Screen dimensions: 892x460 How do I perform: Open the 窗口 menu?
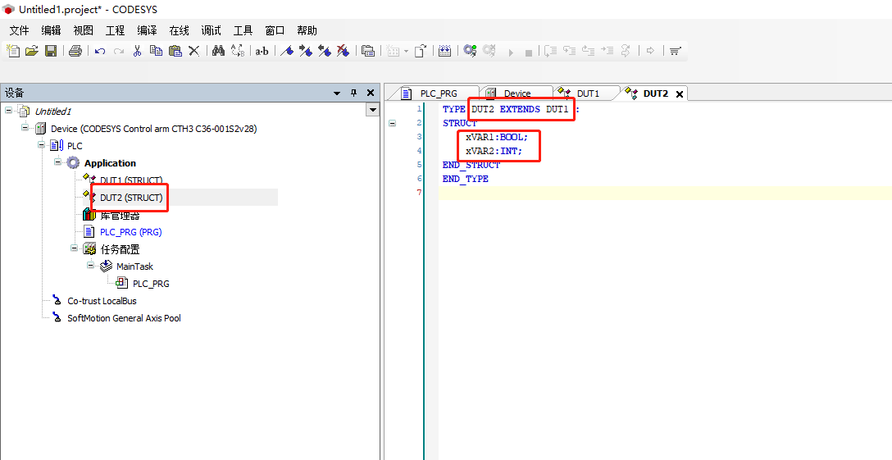click(275, 30)
